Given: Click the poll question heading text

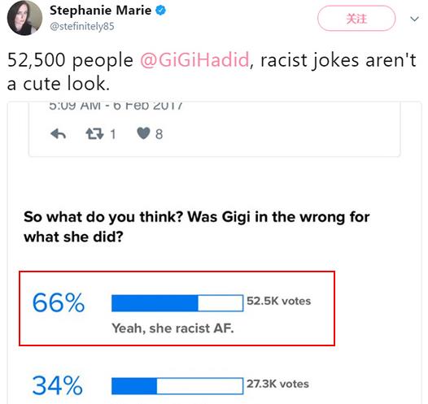Looking at the screenshot, I should 197,227.
